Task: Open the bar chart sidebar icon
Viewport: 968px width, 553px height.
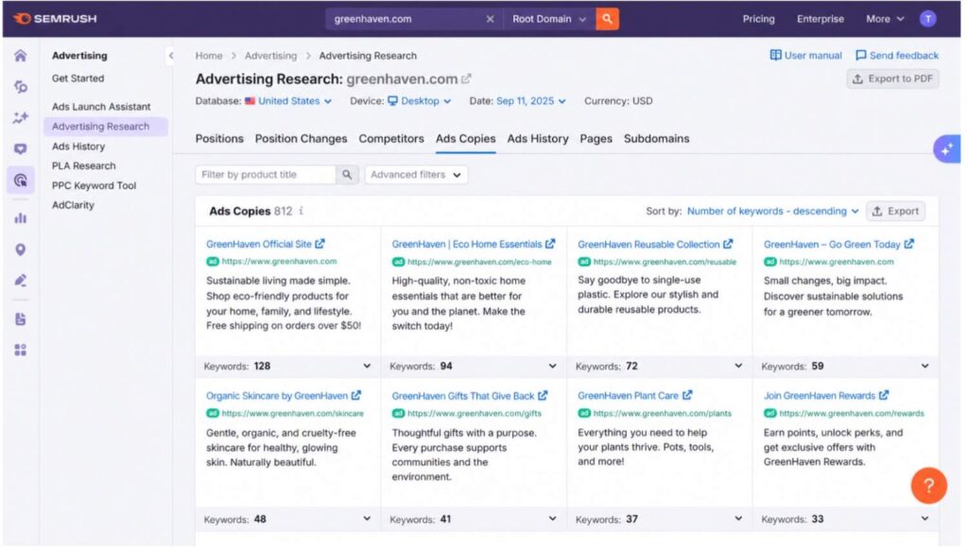Action: tap(21, 217)
